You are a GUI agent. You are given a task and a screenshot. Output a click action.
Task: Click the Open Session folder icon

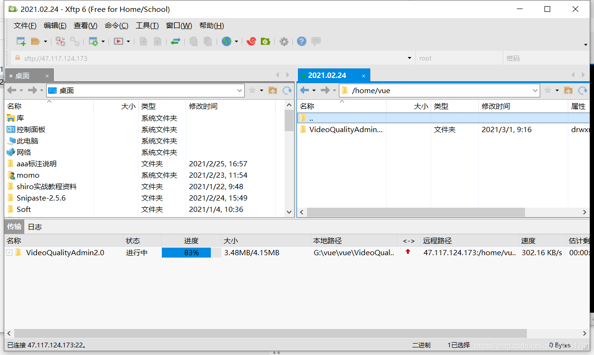(35, 41)
